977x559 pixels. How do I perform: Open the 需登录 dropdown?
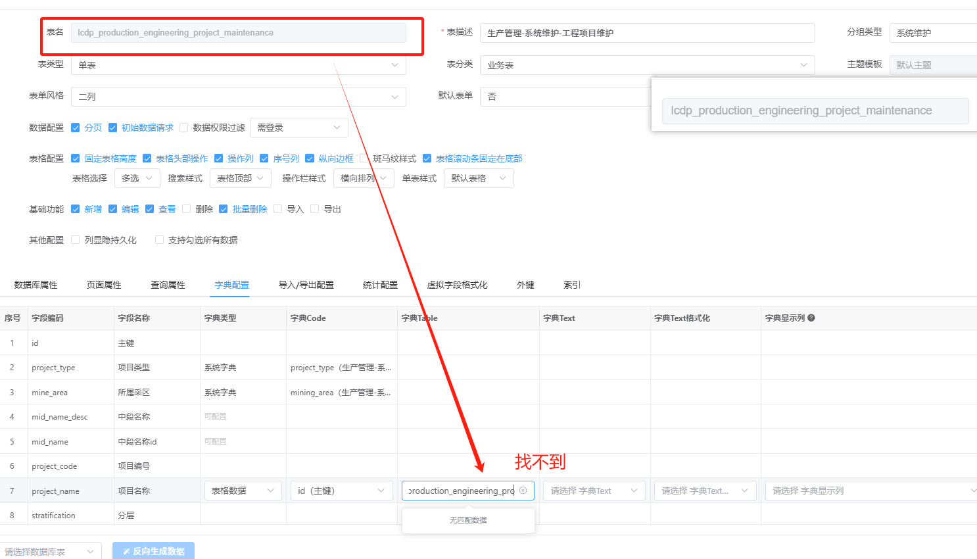299,128
